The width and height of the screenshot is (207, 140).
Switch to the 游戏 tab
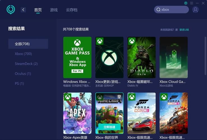[54, 10]
